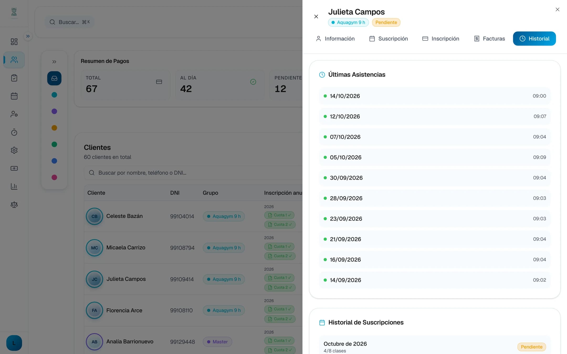Select the clients people icon in sidebar
This screenshot has width=567, height=354.
click(14, 60)
